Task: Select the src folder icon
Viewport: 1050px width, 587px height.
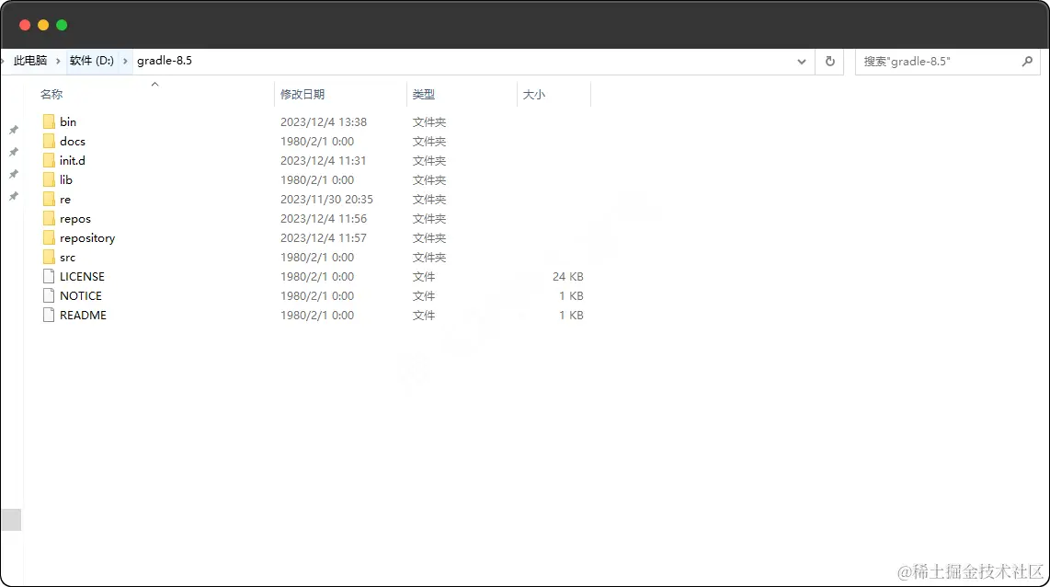Action: pos(48,257)
